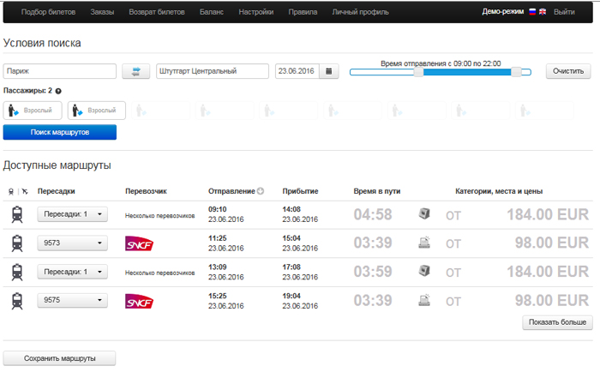Screen dimensions: 600x378
Task: Open Личный профиль menu item
Action: pos(361,12)
